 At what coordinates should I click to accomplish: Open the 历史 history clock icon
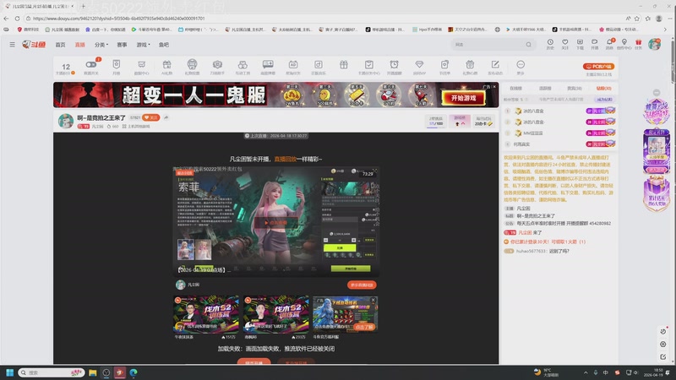pos(550,42)
